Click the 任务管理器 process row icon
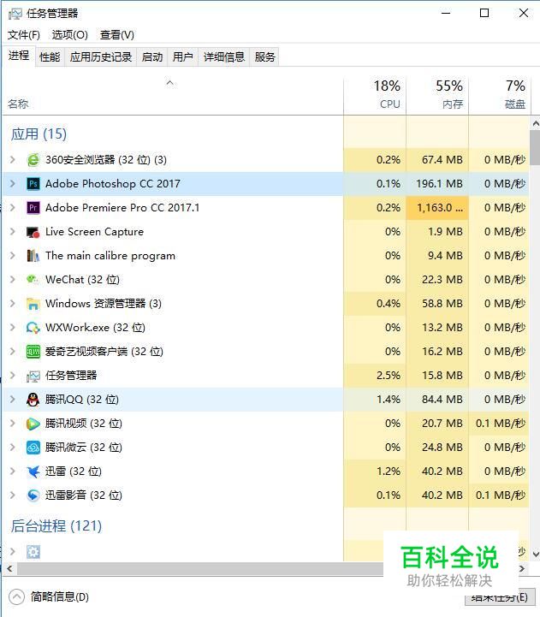Viewport: 540px width, 617px height. pyautogui.click(x=33, y=376)
